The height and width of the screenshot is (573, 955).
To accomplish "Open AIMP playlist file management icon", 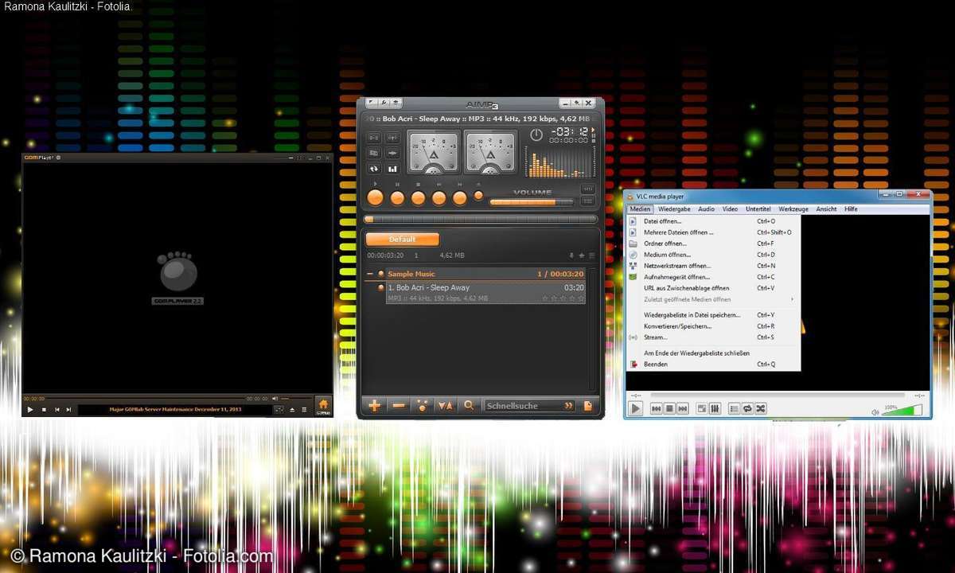I will point(587,405).
